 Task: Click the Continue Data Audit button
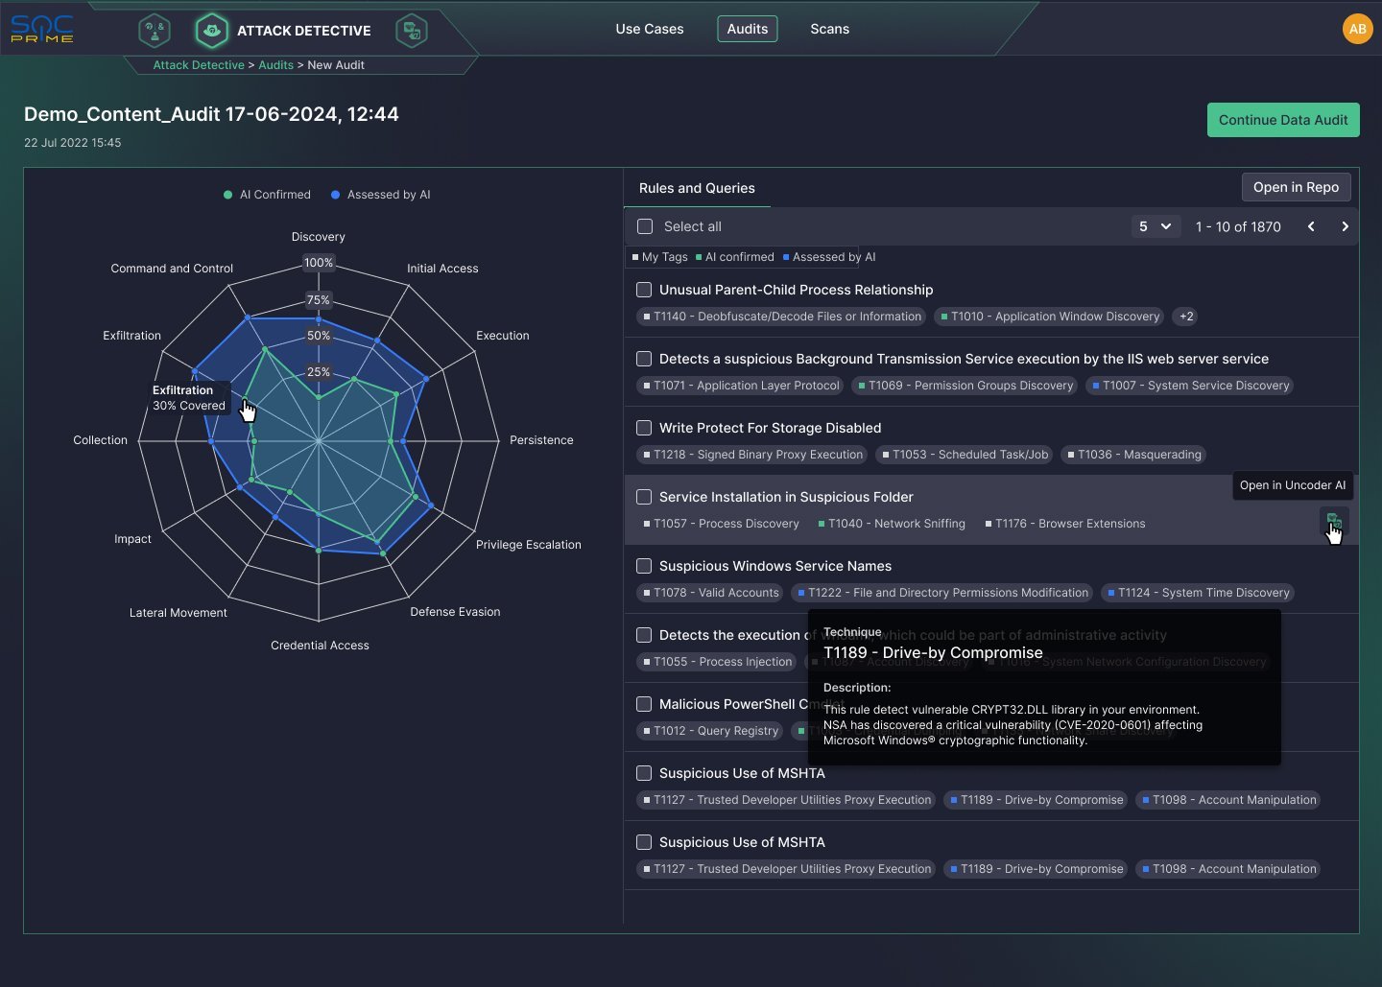tap(1283, 120)
